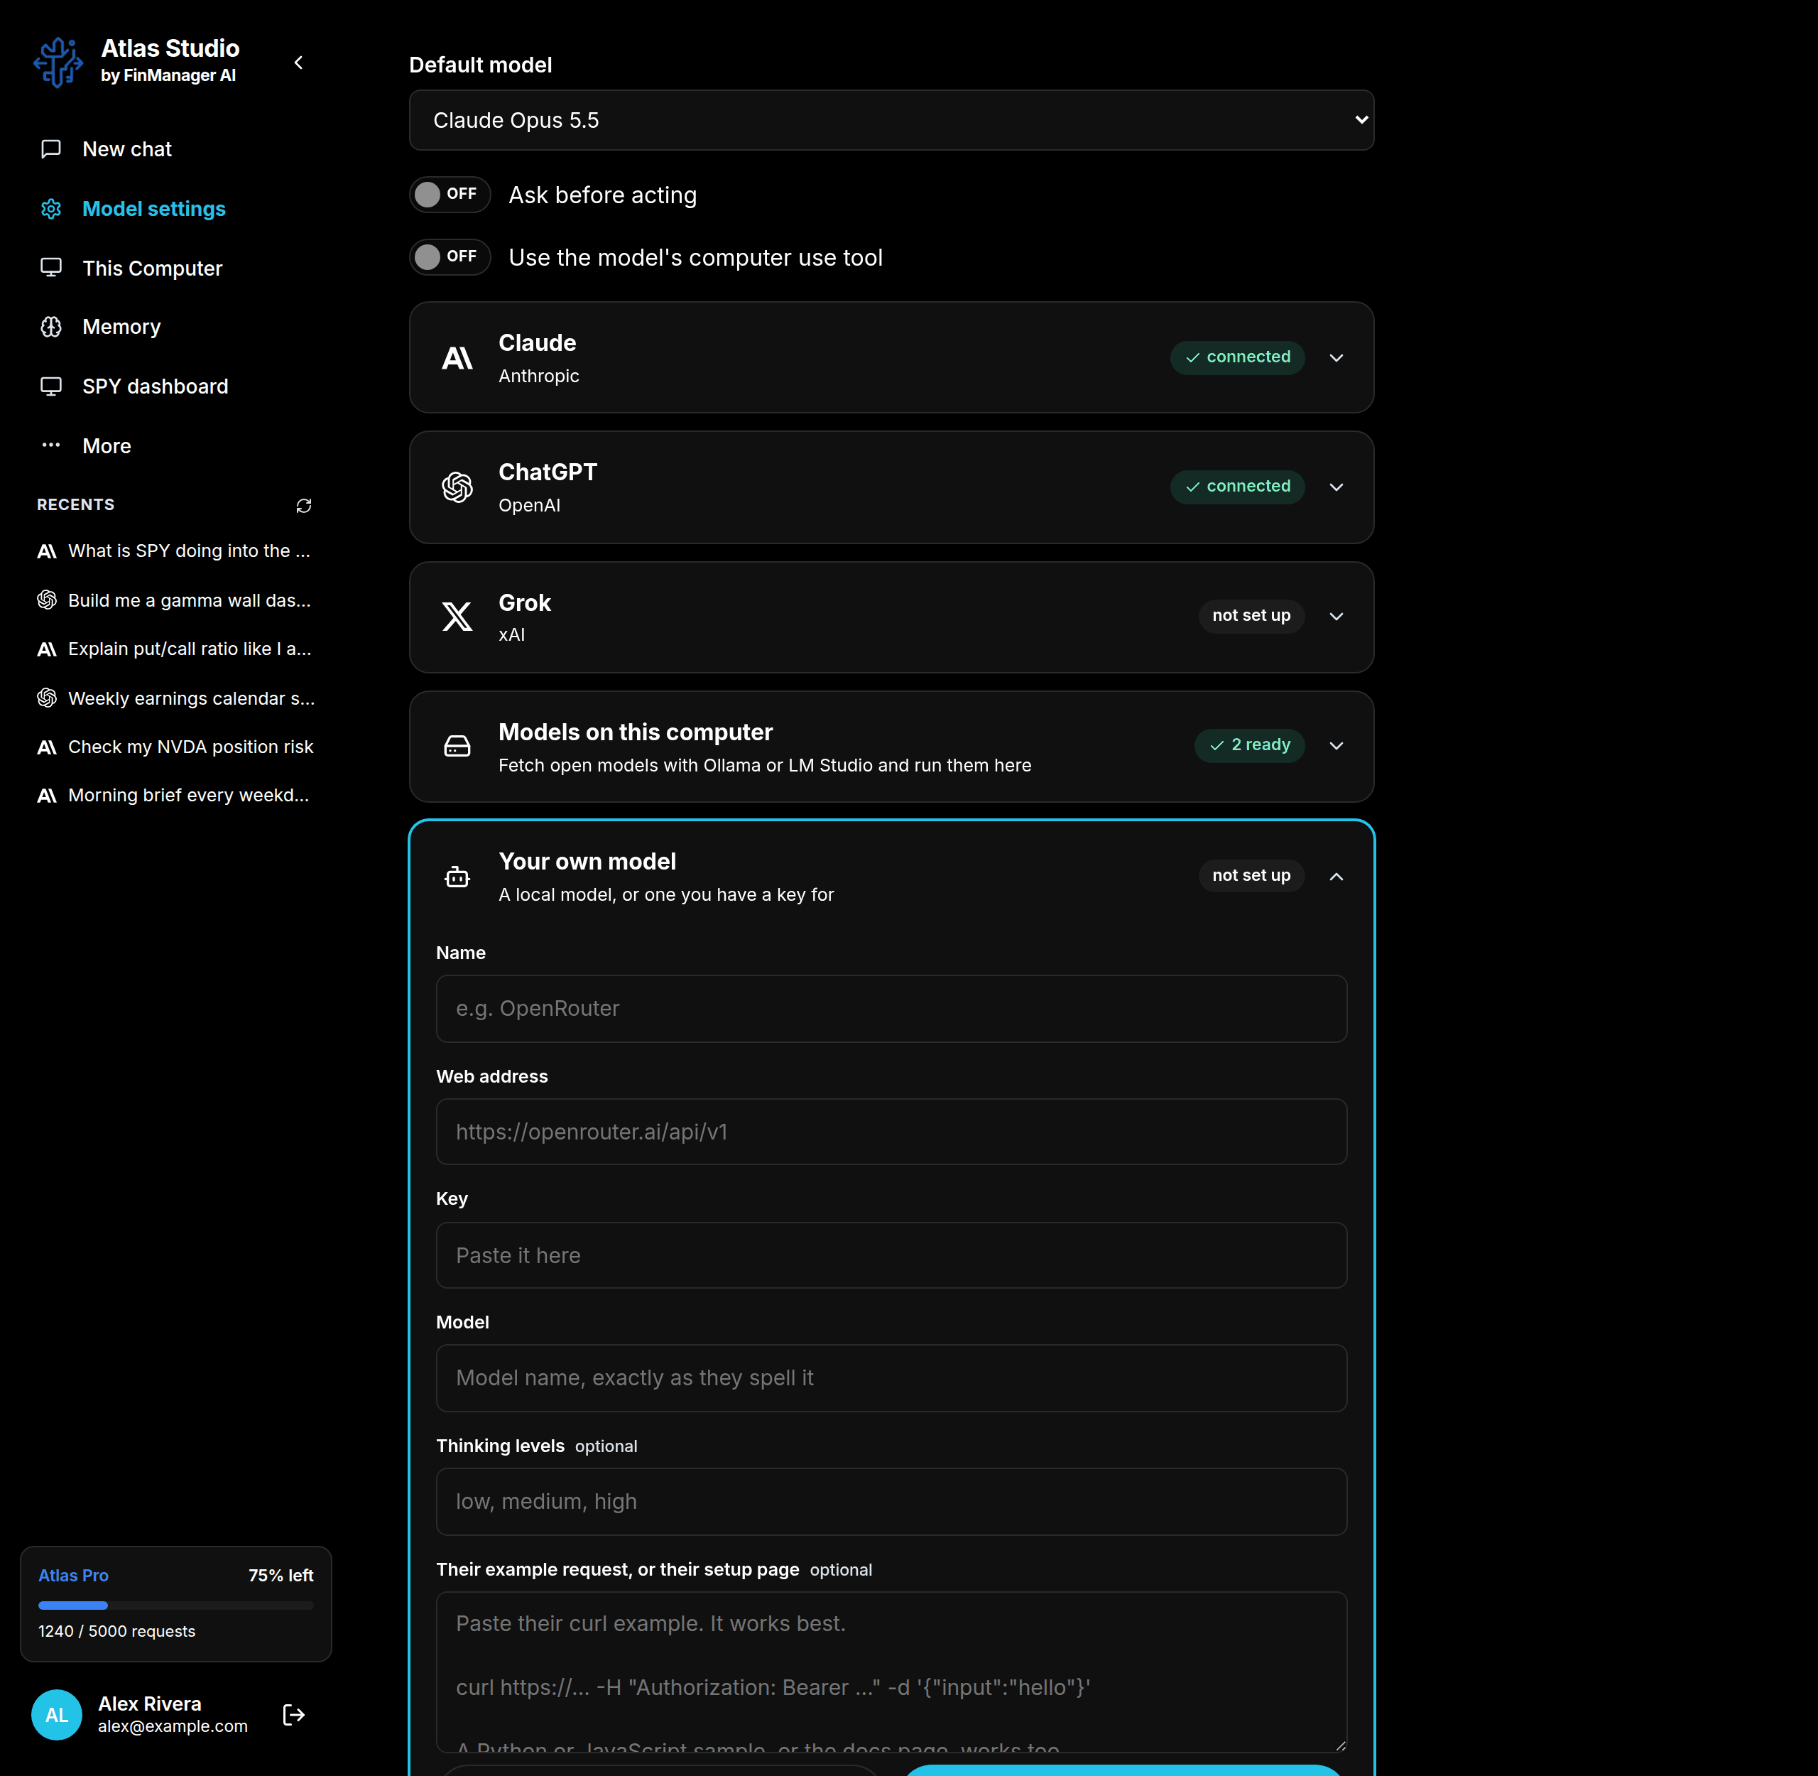This screenshot has width=1818, height=1776.
Task: Expand the Claude provider card
Action: click(x=1336, y=357)
